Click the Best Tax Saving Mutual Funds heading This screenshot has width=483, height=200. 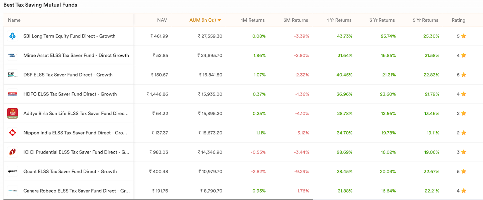tap(40, 5)
